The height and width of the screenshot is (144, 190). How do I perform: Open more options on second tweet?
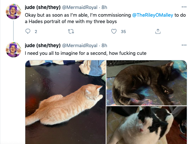coord(184,45)
